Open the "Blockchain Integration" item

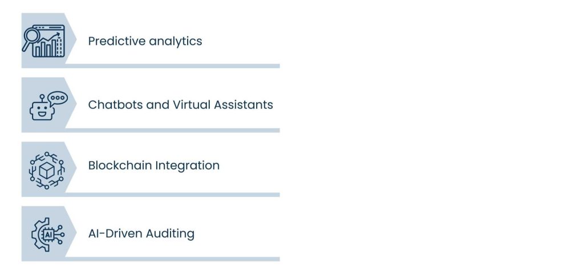pyautogui.click(x=153, y=166)
